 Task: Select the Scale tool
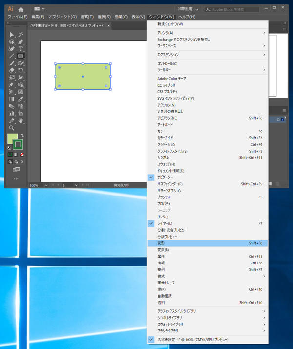click(12, 78)
